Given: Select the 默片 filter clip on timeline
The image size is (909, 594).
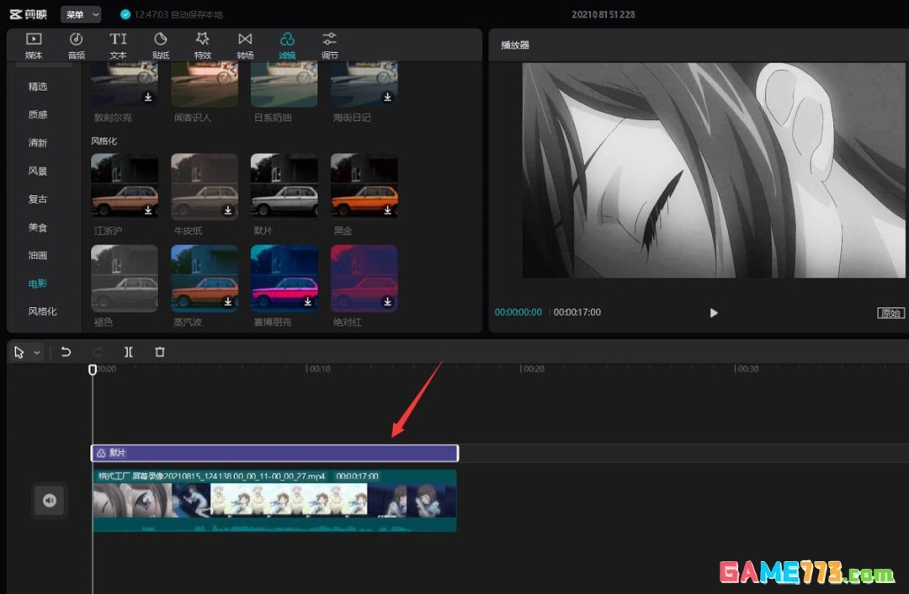Looking at the screenshot, I should [x=274, y=453].
